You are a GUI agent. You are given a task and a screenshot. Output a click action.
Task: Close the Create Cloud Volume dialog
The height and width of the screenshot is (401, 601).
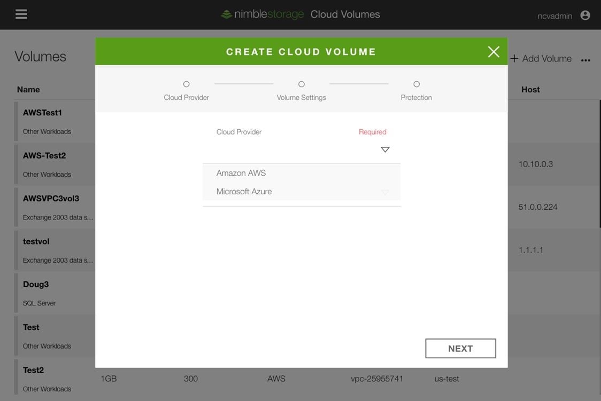point(494,52)
